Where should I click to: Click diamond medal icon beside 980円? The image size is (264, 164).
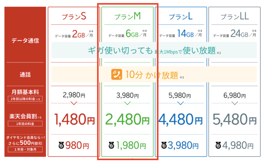pos(61,145)
